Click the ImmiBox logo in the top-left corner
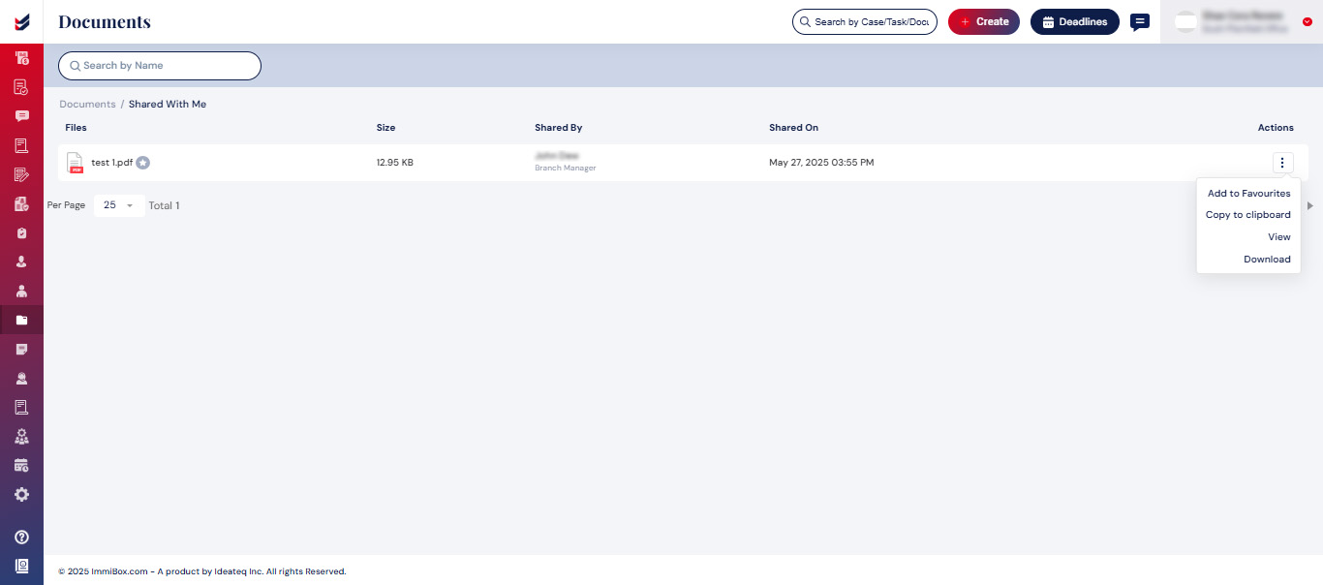 (x=21, y=21)
